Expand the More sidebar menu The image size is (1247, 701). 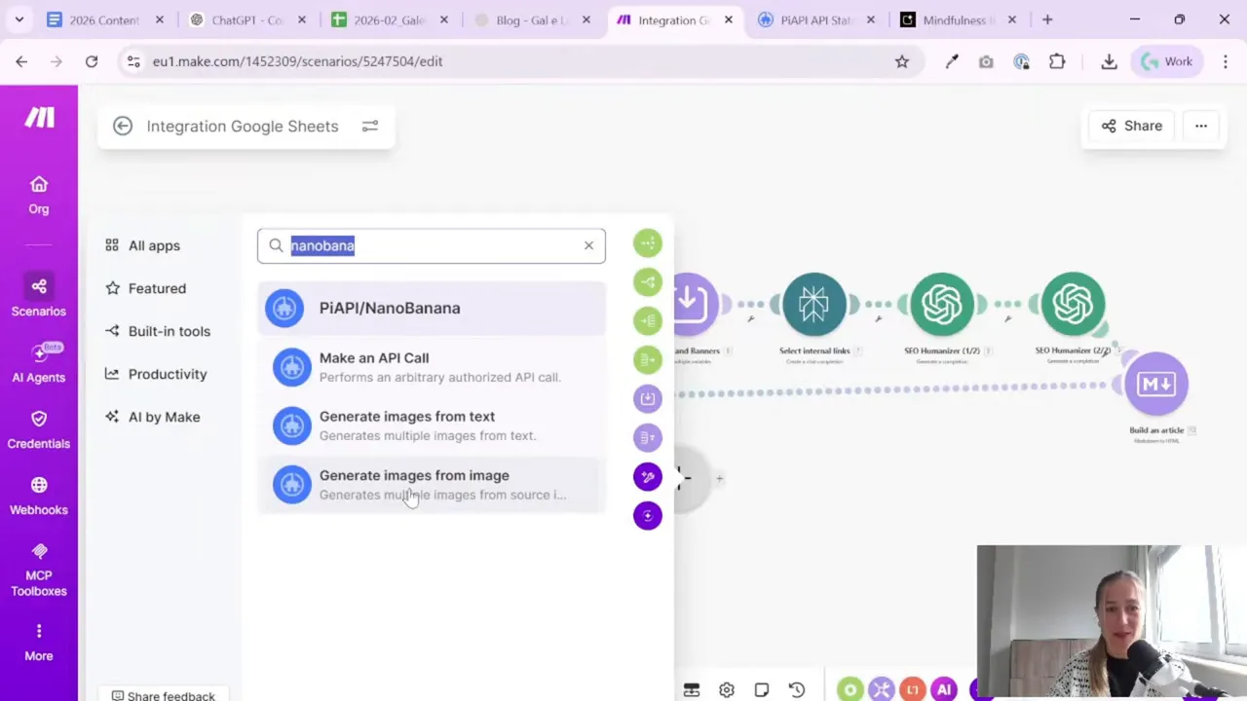pos(39,643)
